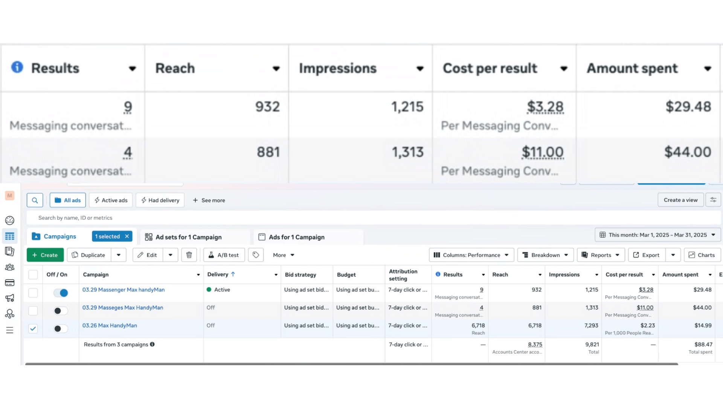Open the Delivery column header dropdown arrow

[276, 275]
